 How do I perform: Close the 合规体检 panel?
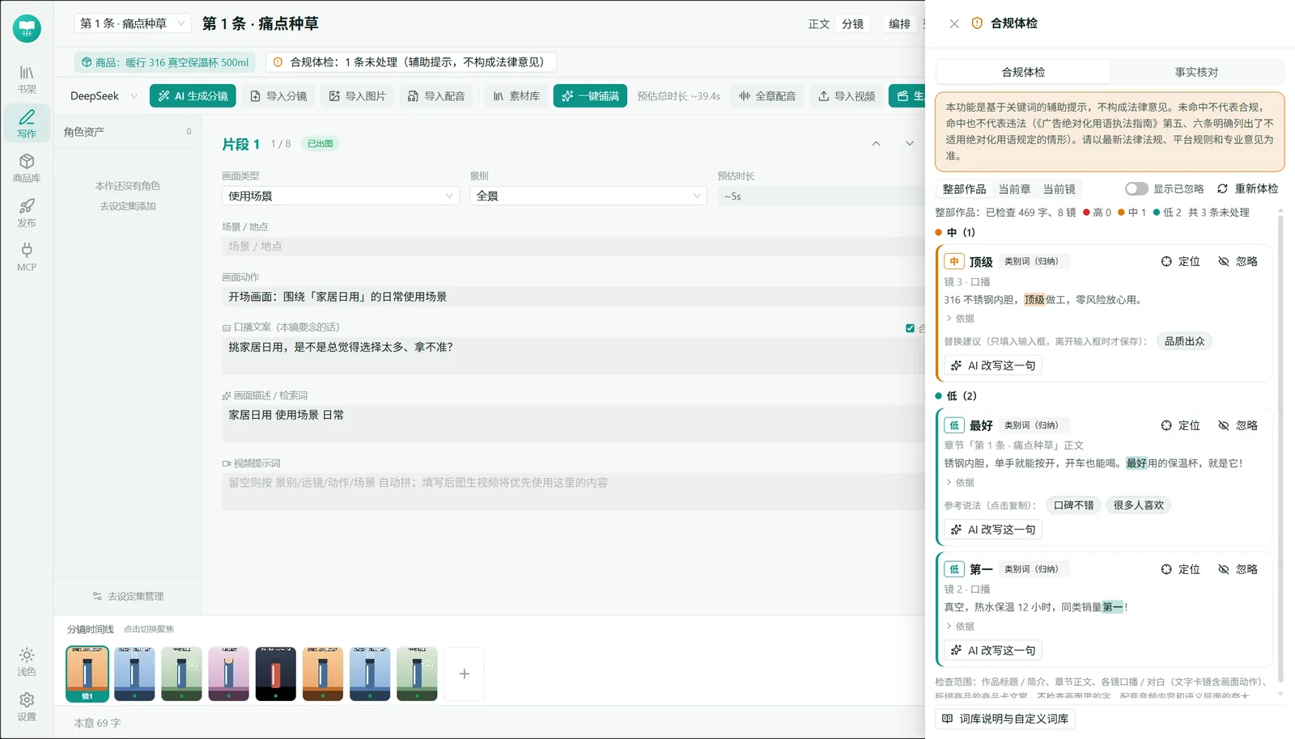click(954, 23)
